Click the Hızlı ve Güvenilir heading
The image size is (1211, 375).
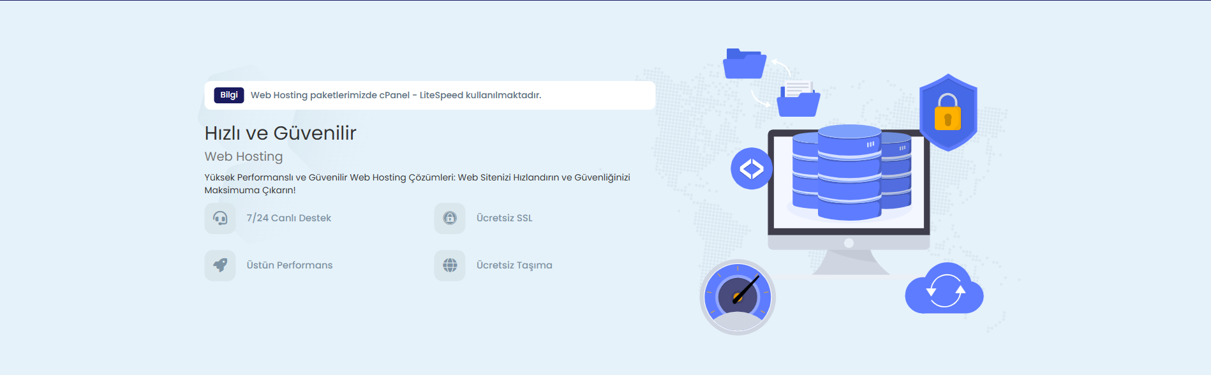280,133
